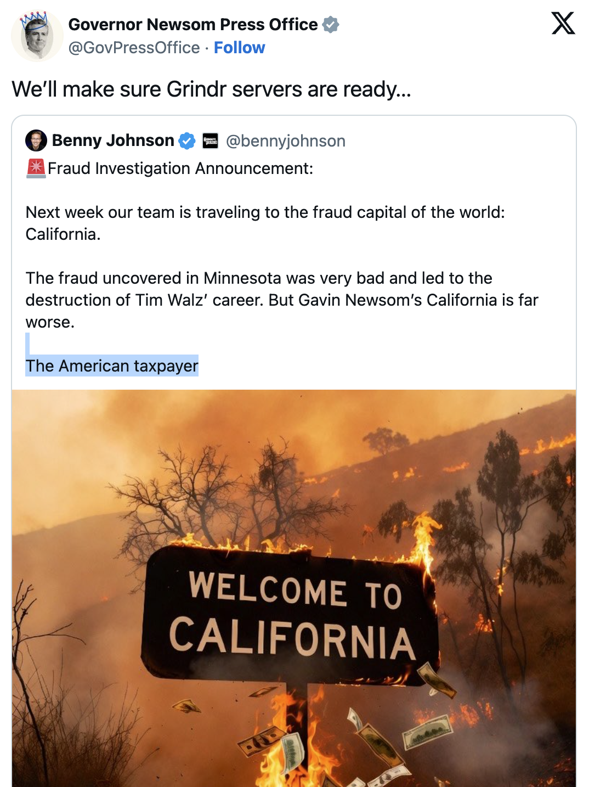Image resolution: width=589 pixels, height=787 pixels.
Task: Click the red siren emoji
Action: [36, 168]
